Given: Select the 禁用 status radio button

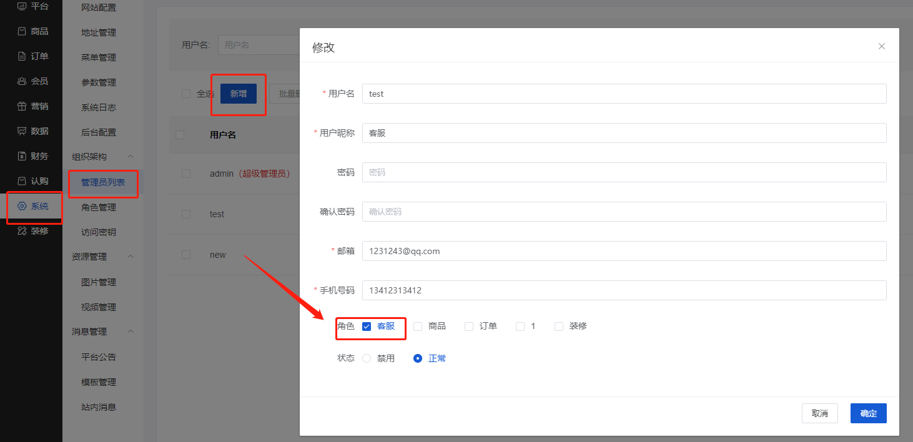Looking at the screenshot, I should (367, 358).
